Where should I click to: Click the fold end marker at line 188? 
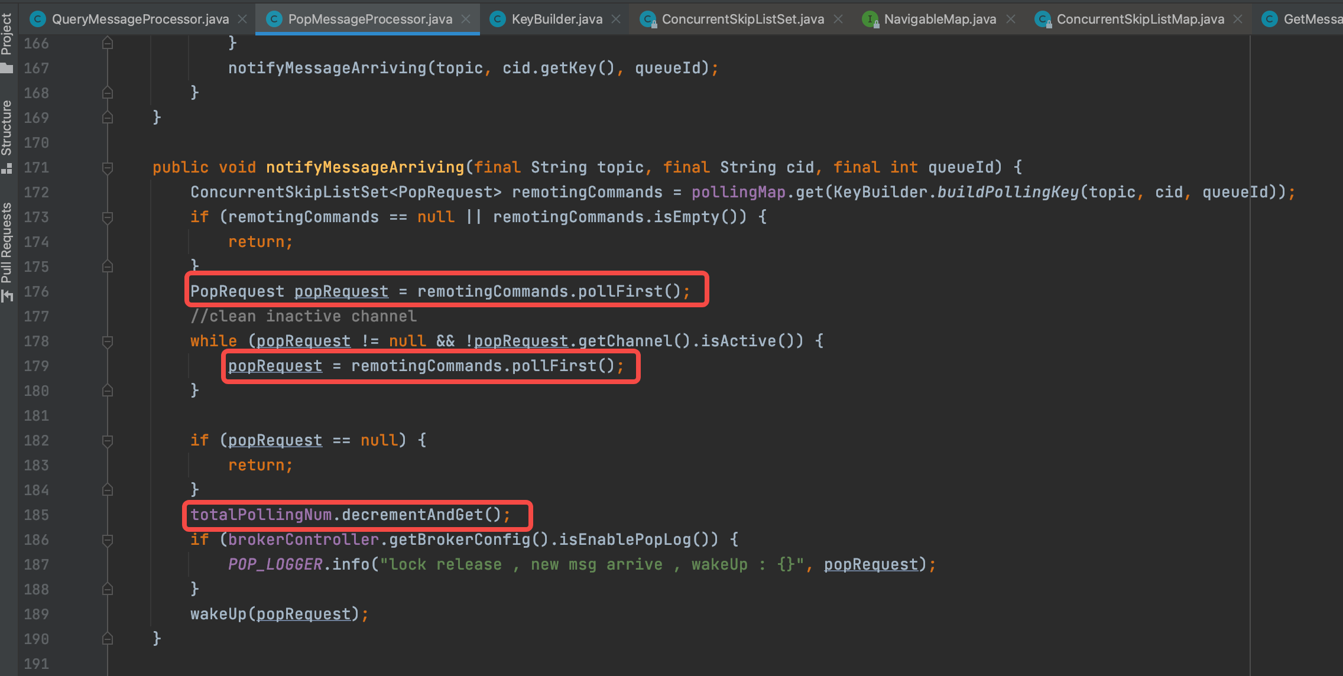pos(108,589)
